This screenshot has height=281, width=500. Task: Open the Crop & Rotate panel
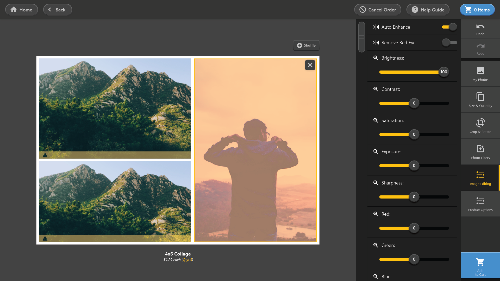tap(480, 126)
